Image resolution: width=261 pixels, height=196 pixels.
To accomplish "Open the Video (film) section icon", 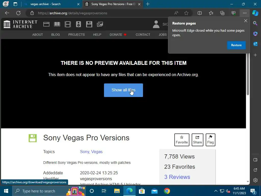I will 68,24.
